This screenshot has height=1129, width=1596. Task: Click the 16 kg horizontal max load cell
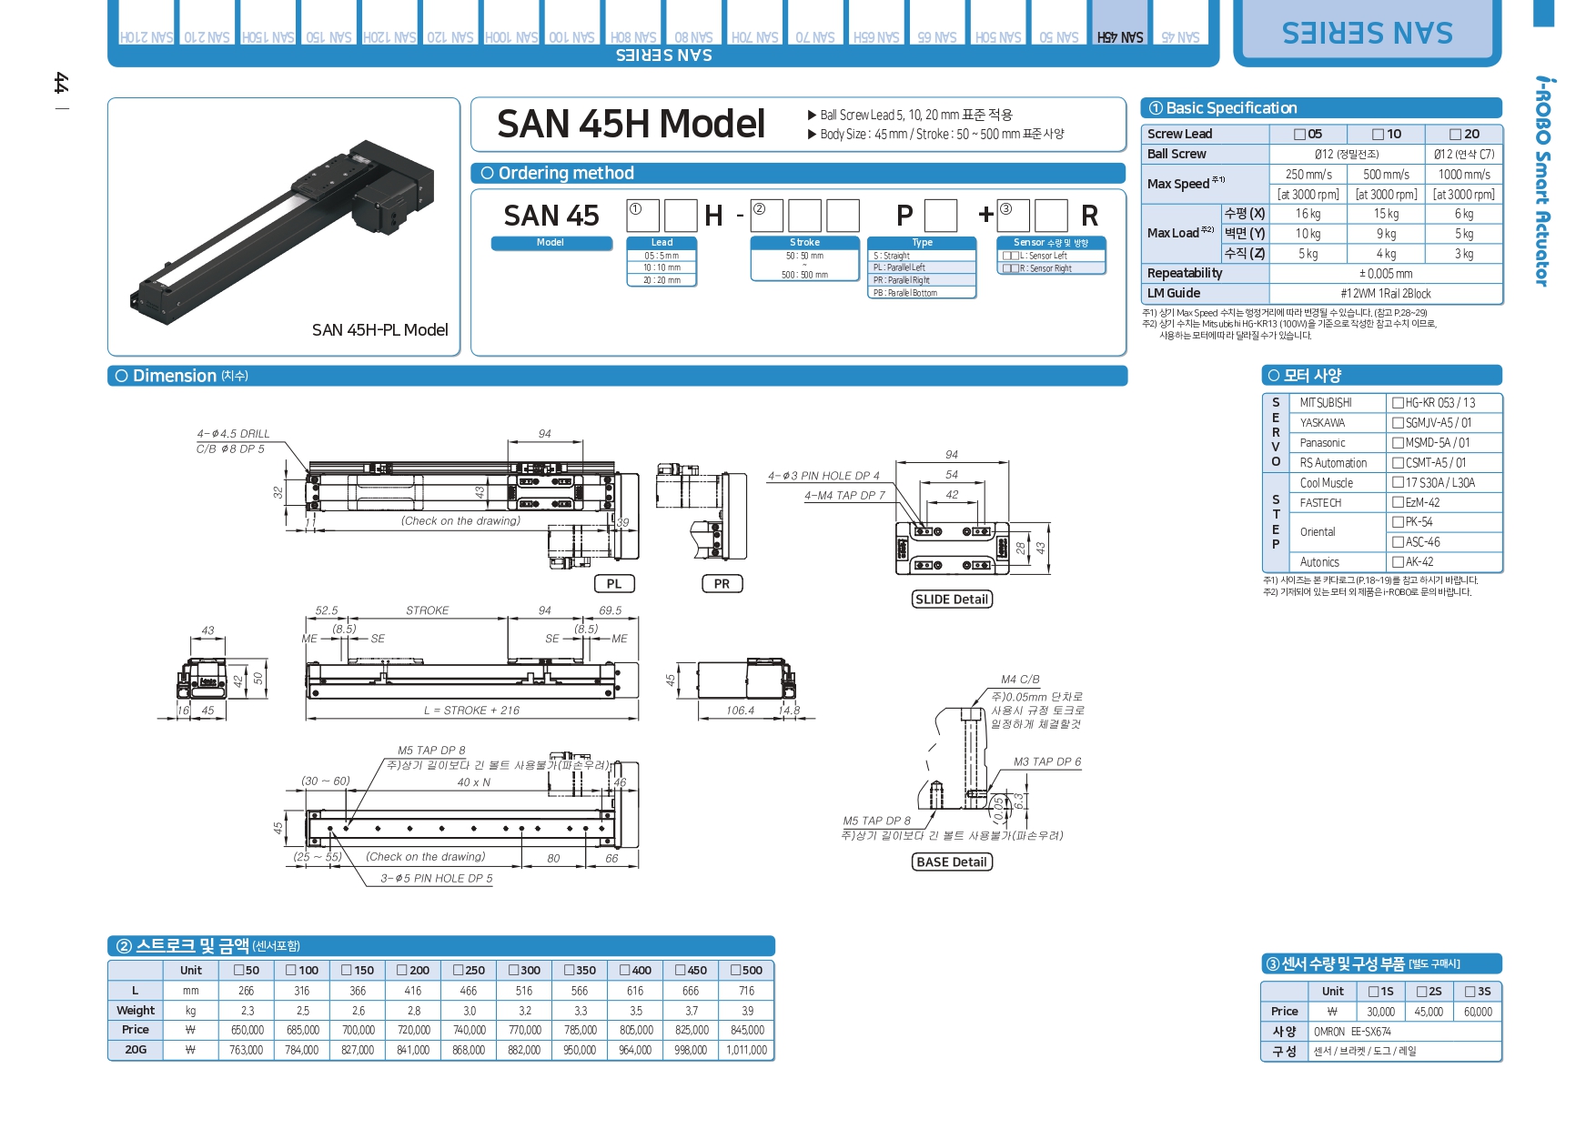pos(1308,214)
